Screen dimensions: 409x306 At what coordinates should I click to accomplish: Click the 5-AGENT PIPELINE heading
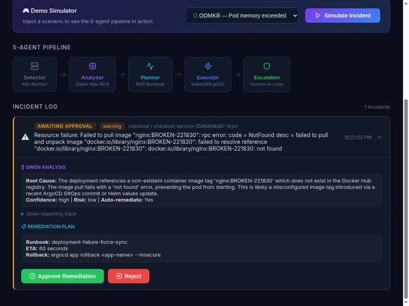(x=42, y=48)
